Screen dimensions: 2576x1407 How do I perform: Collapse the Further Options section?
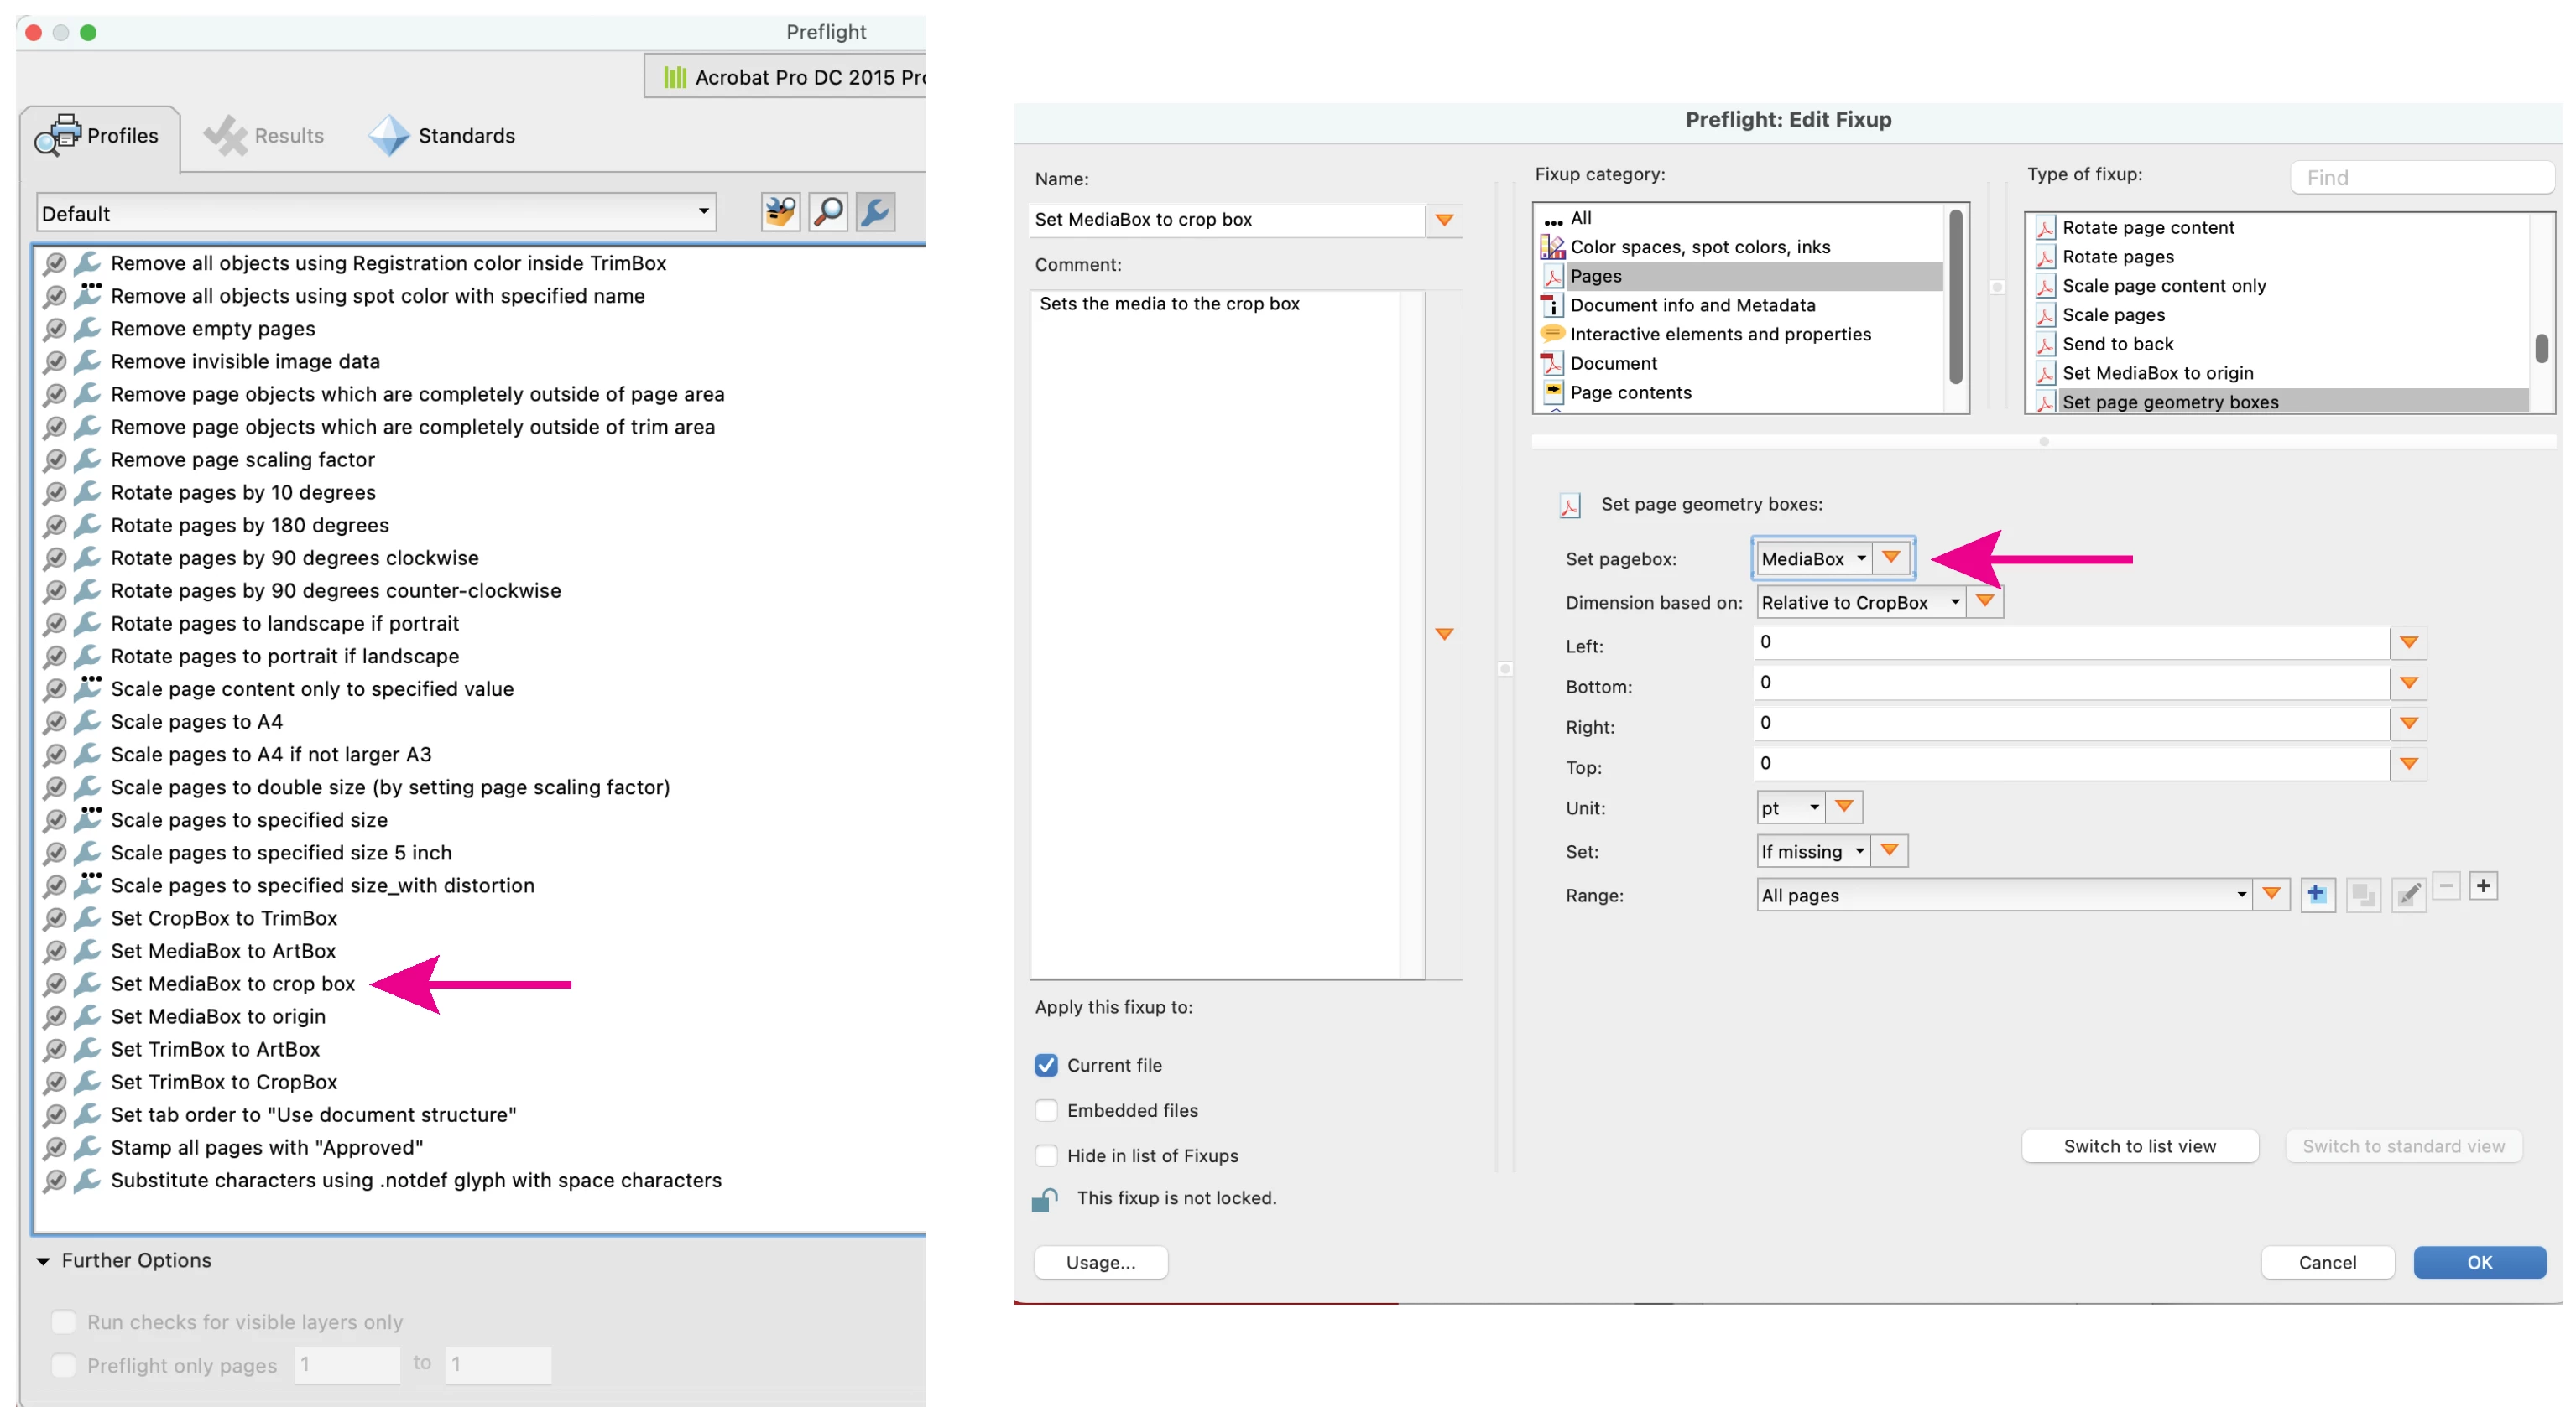coord(43,1261)
